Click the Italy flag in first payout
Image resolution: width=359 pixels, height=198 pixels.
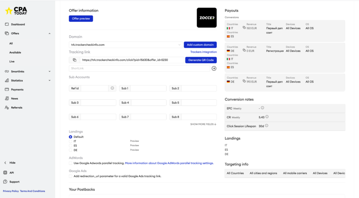click(228, 28)
